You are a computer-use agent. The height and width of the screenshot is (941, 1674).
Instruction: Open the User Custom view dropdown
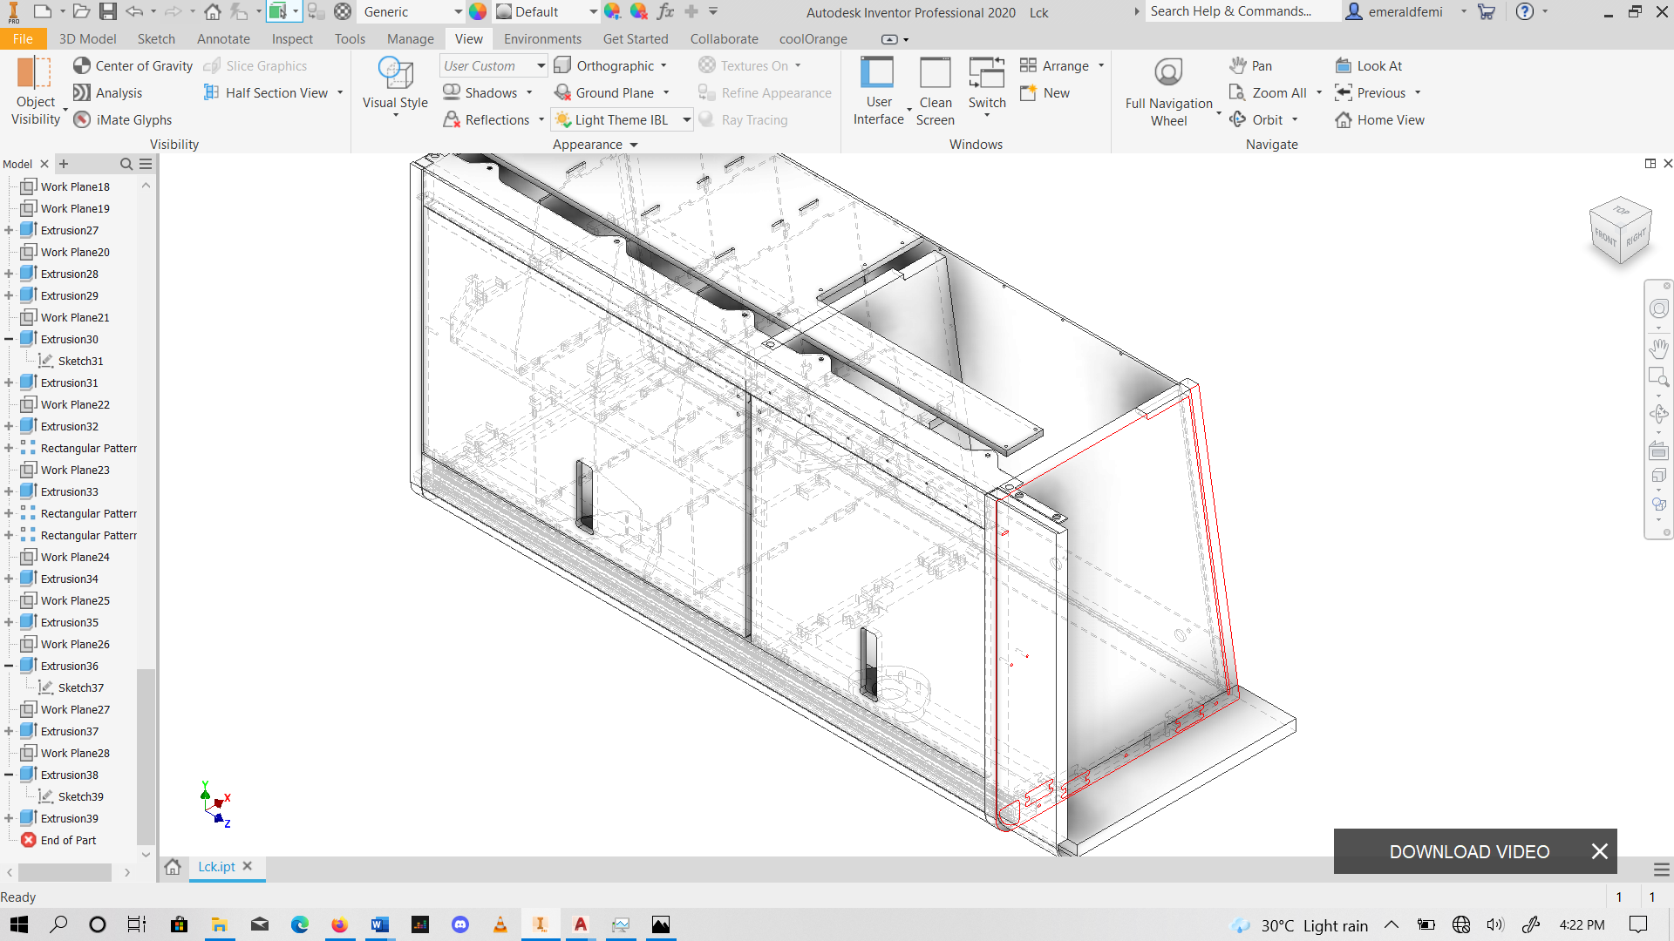click(x=541, y=66)
